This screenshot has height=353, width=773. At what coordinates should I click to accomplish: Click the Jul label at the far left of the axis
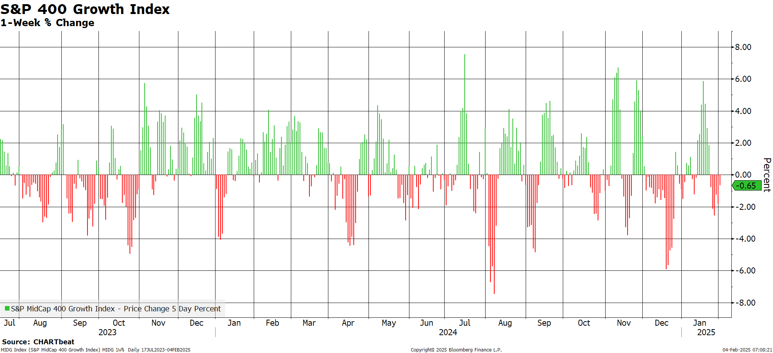point(9,323)
